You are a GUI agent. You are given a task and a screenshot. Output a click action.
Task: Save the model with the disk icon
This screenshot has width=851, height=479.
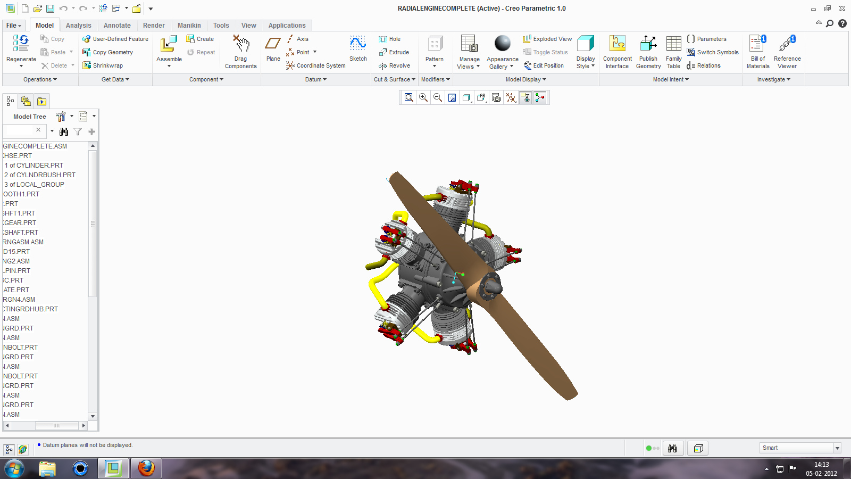click(x=50, y=9)
